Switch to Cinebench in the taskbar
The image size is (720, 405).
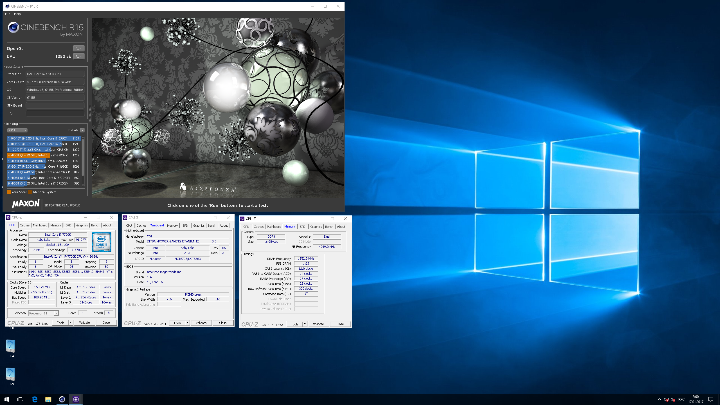click(x=62, y=399)
